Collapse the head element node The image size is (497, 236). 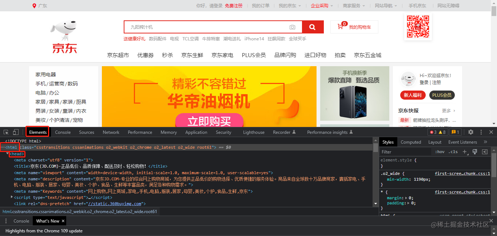[x=8, y=154]
